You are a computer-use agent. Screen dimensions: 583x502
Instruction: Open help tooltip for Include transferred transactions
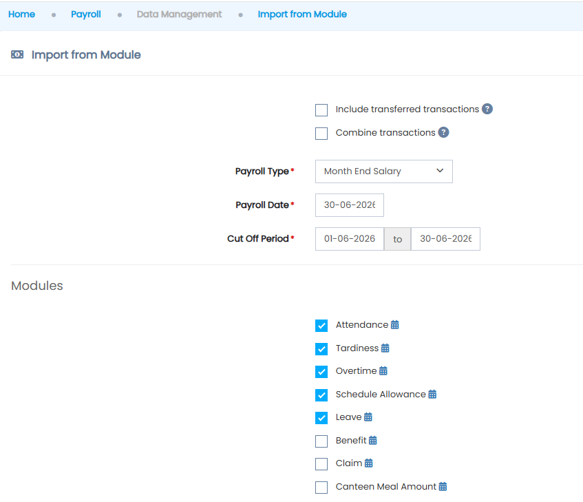point(487,109)
